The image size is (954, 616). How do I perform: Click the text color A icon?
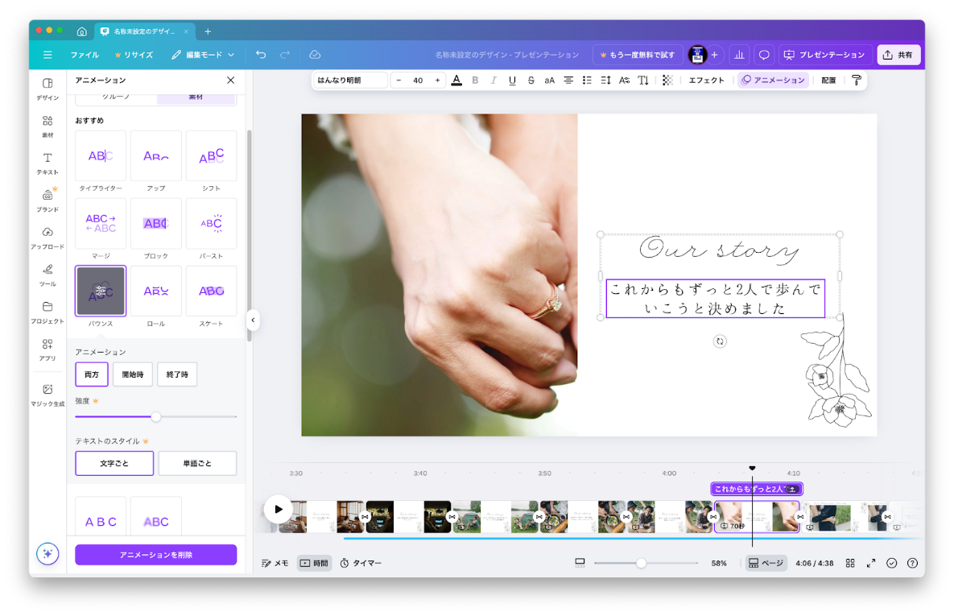(x=456, y=80)
